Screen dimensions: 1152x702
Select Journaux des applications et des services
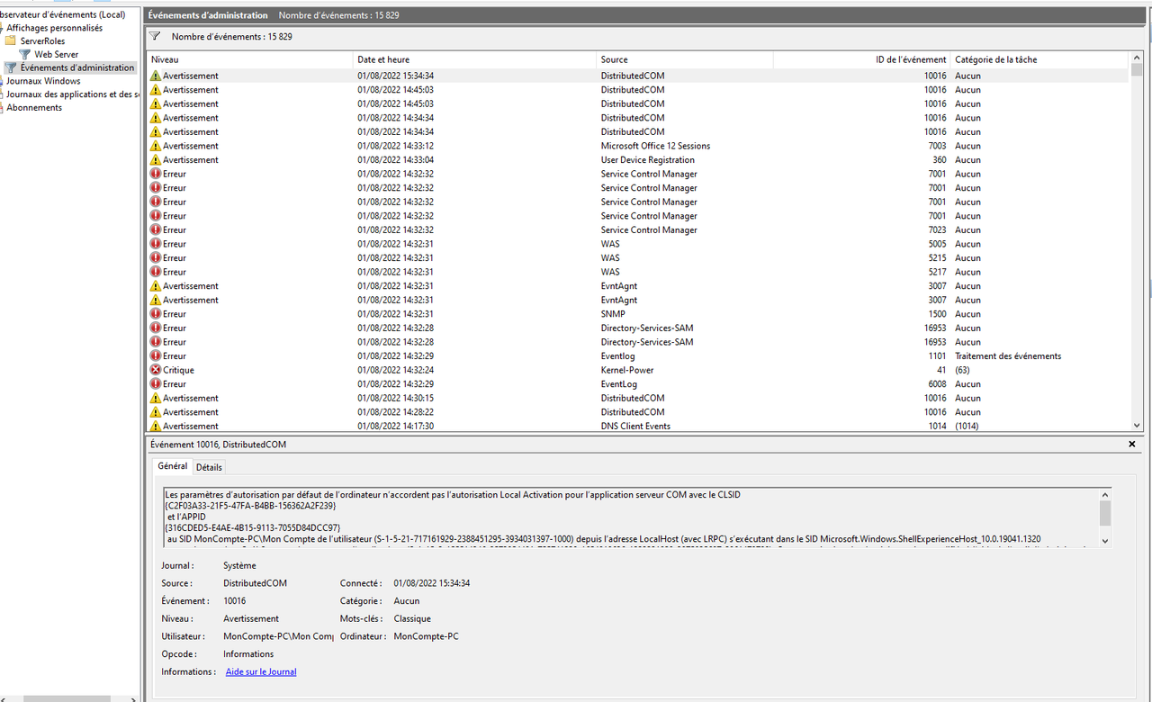pos(73,94)
